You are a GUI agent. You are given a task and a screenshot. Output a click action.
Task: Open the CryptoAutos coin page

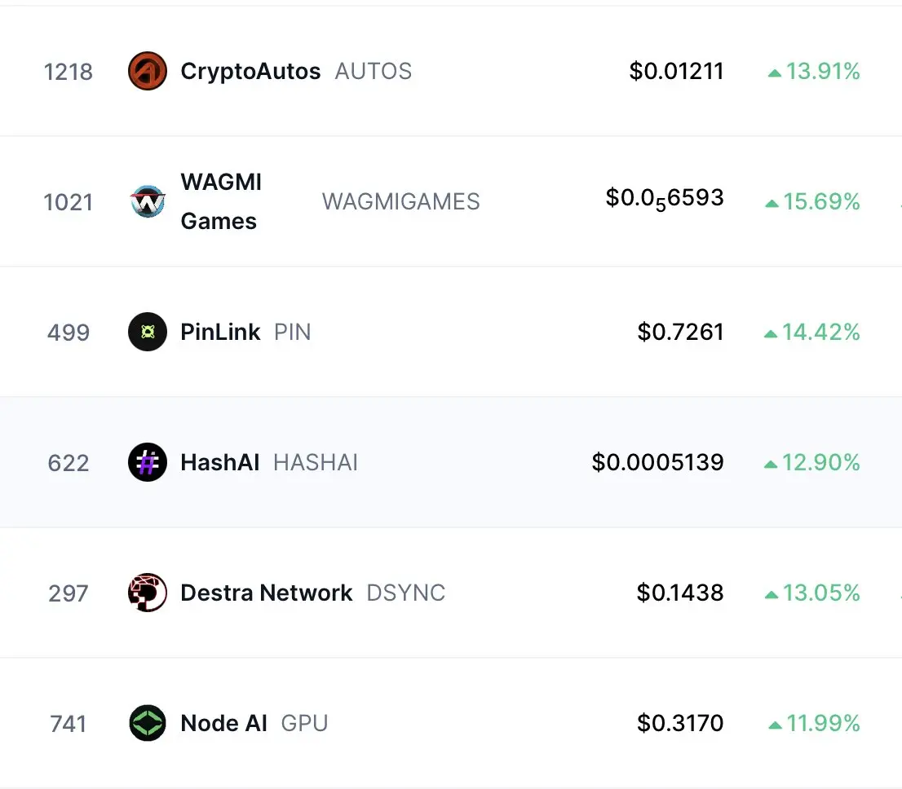click(x=250, y=71)
